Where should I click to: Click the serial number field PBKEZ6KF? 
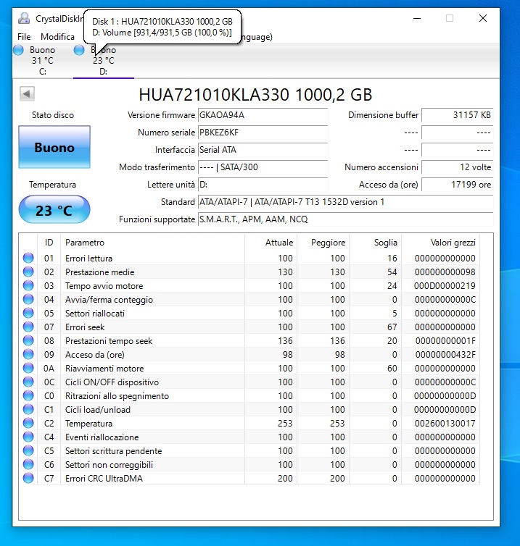[263, 133]
